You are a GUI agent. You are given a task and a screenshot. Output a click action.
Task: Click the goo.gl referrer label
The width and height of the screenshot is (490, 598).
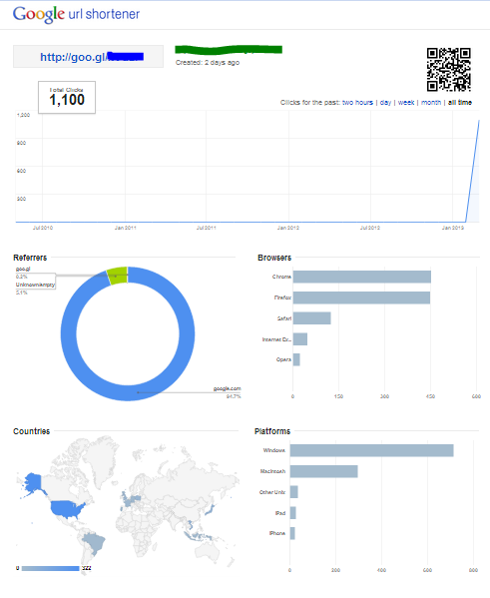pos(23,269)
